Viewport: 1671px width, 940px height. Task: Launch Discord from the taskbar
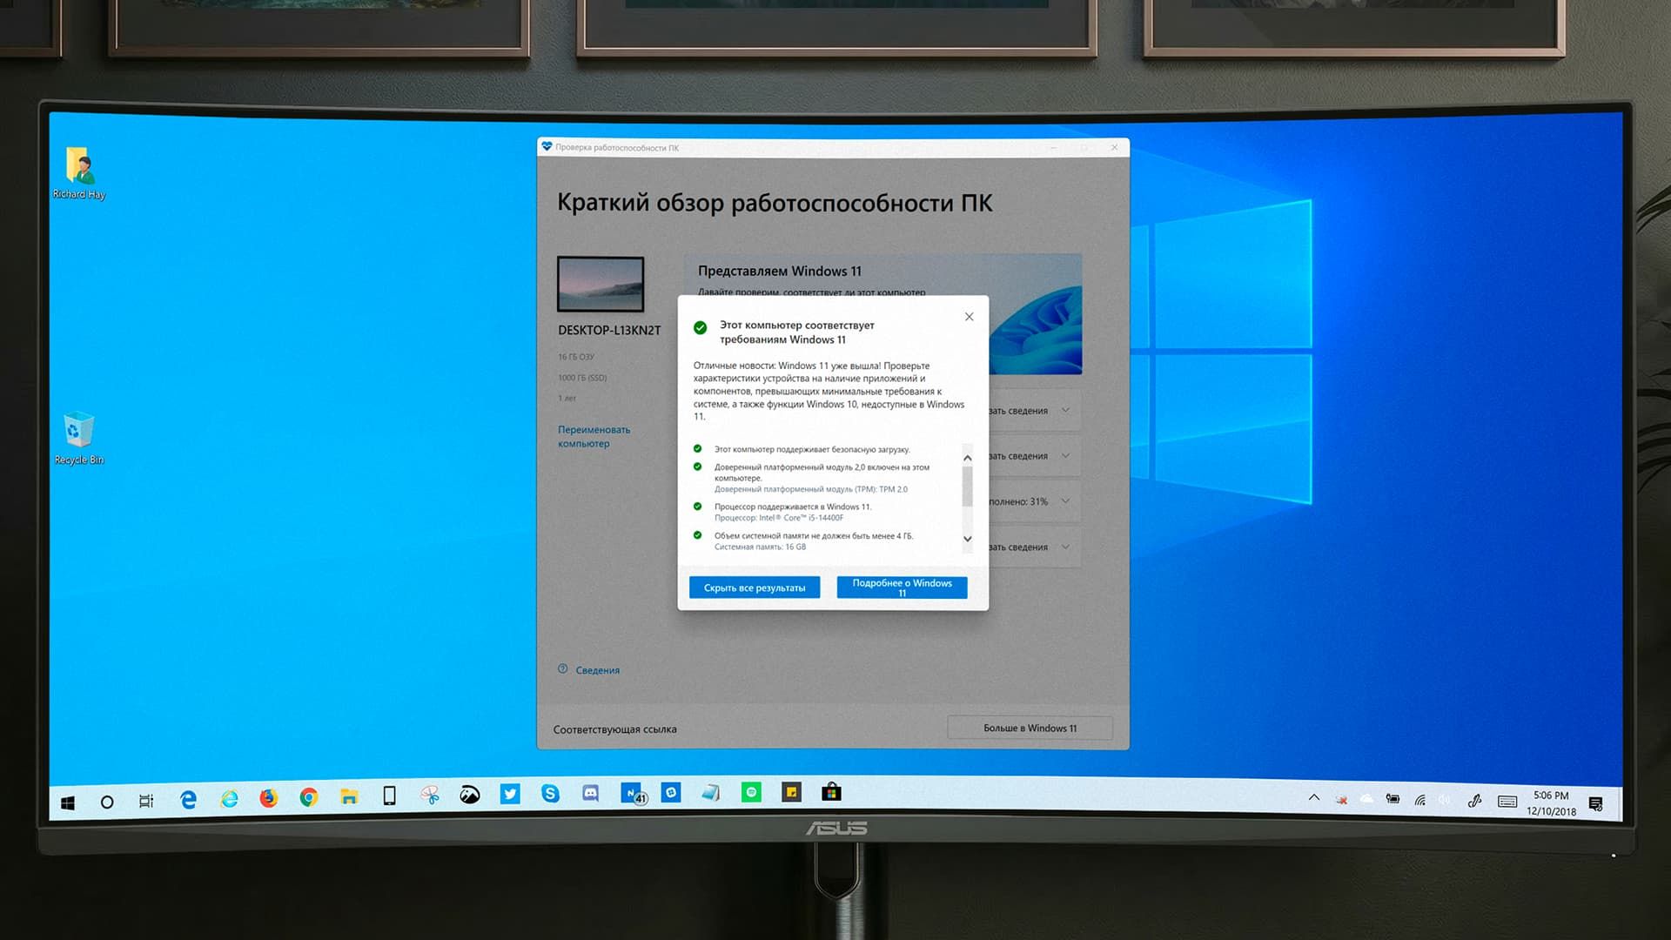590,793
